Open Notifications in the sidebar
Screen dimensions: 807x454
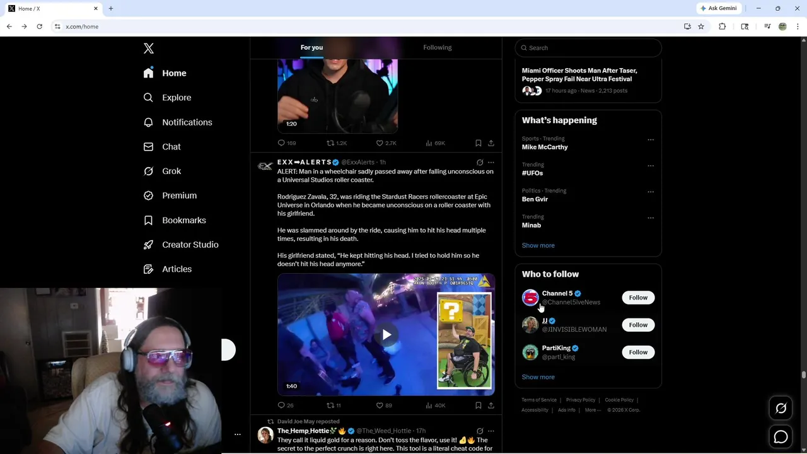[178, 122]
